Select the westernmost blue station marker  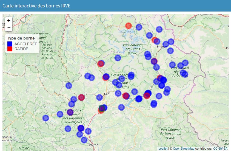point(46,118)
